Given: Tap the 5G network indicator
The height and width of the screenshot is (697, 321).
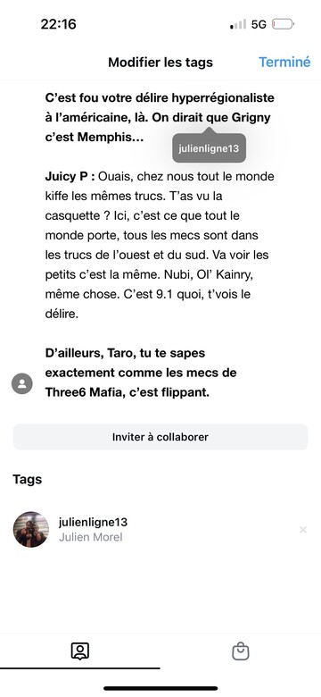Looking at the screenshot, I should (259, 24).
